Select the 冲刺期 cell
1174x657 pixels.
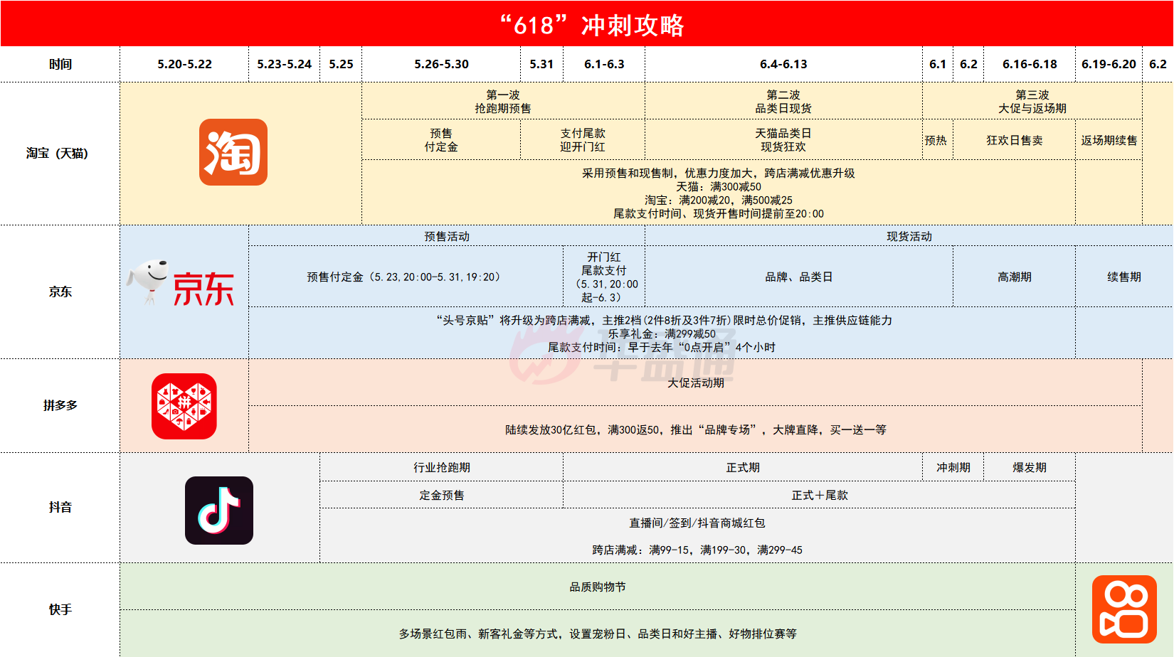[x=953, y=467]
